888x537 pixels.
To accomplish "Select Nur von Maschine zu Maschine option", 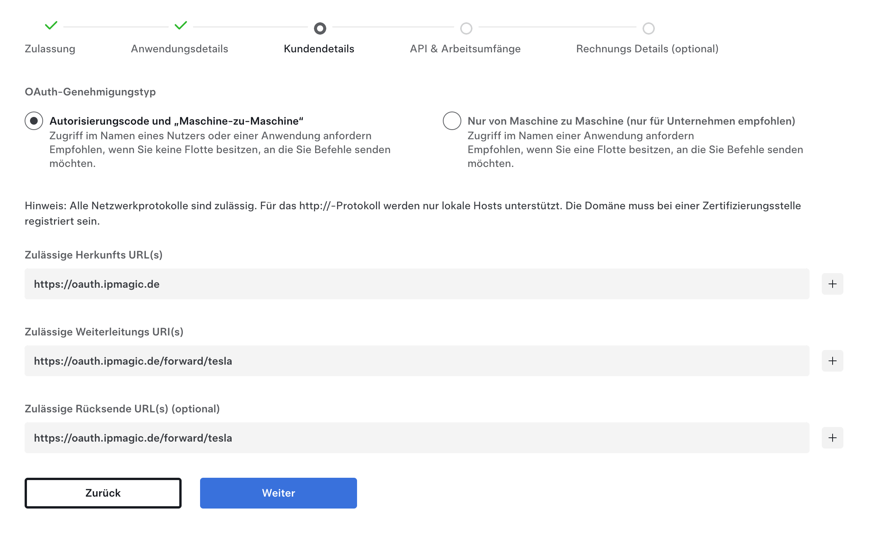I will (x=452, y=121).
